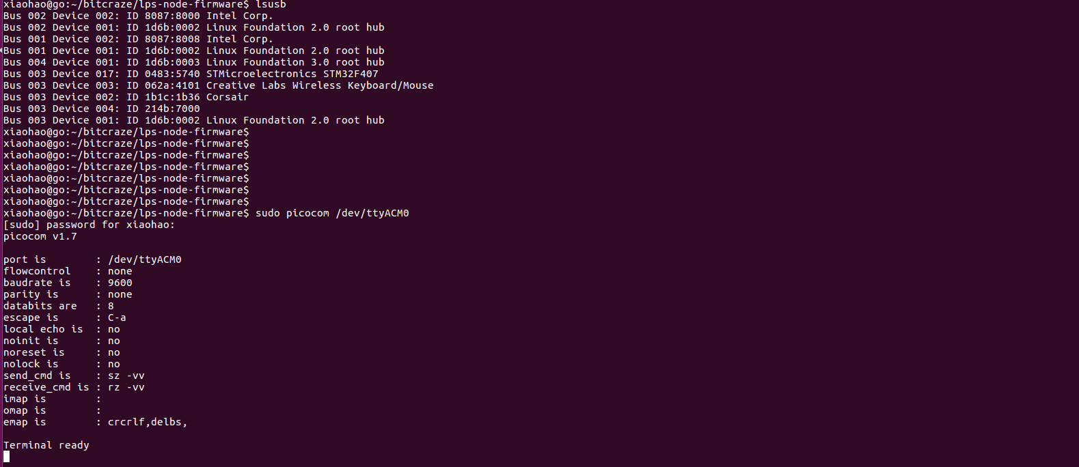Image resolution: width=1079 pixels, height=467 pixels.
Task: Click the Intel Corp. 8087:8000 device line
Action: click(x=138, y=16)
